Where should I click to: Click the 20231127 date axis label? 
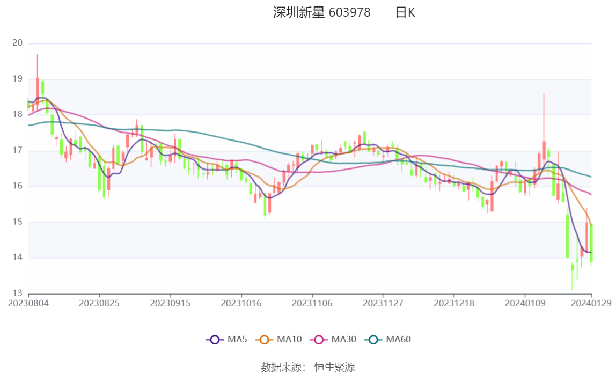point(383,304)
